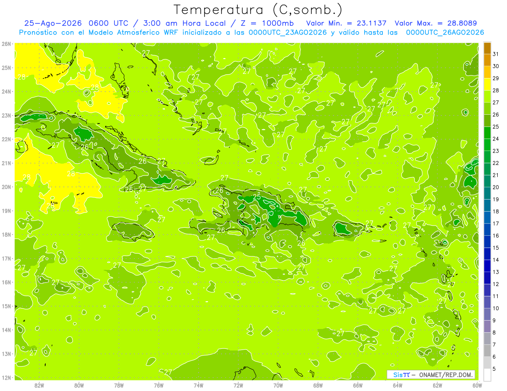
Task: Pick the legend swatch between 29 and 30
Action: point(487,72)
